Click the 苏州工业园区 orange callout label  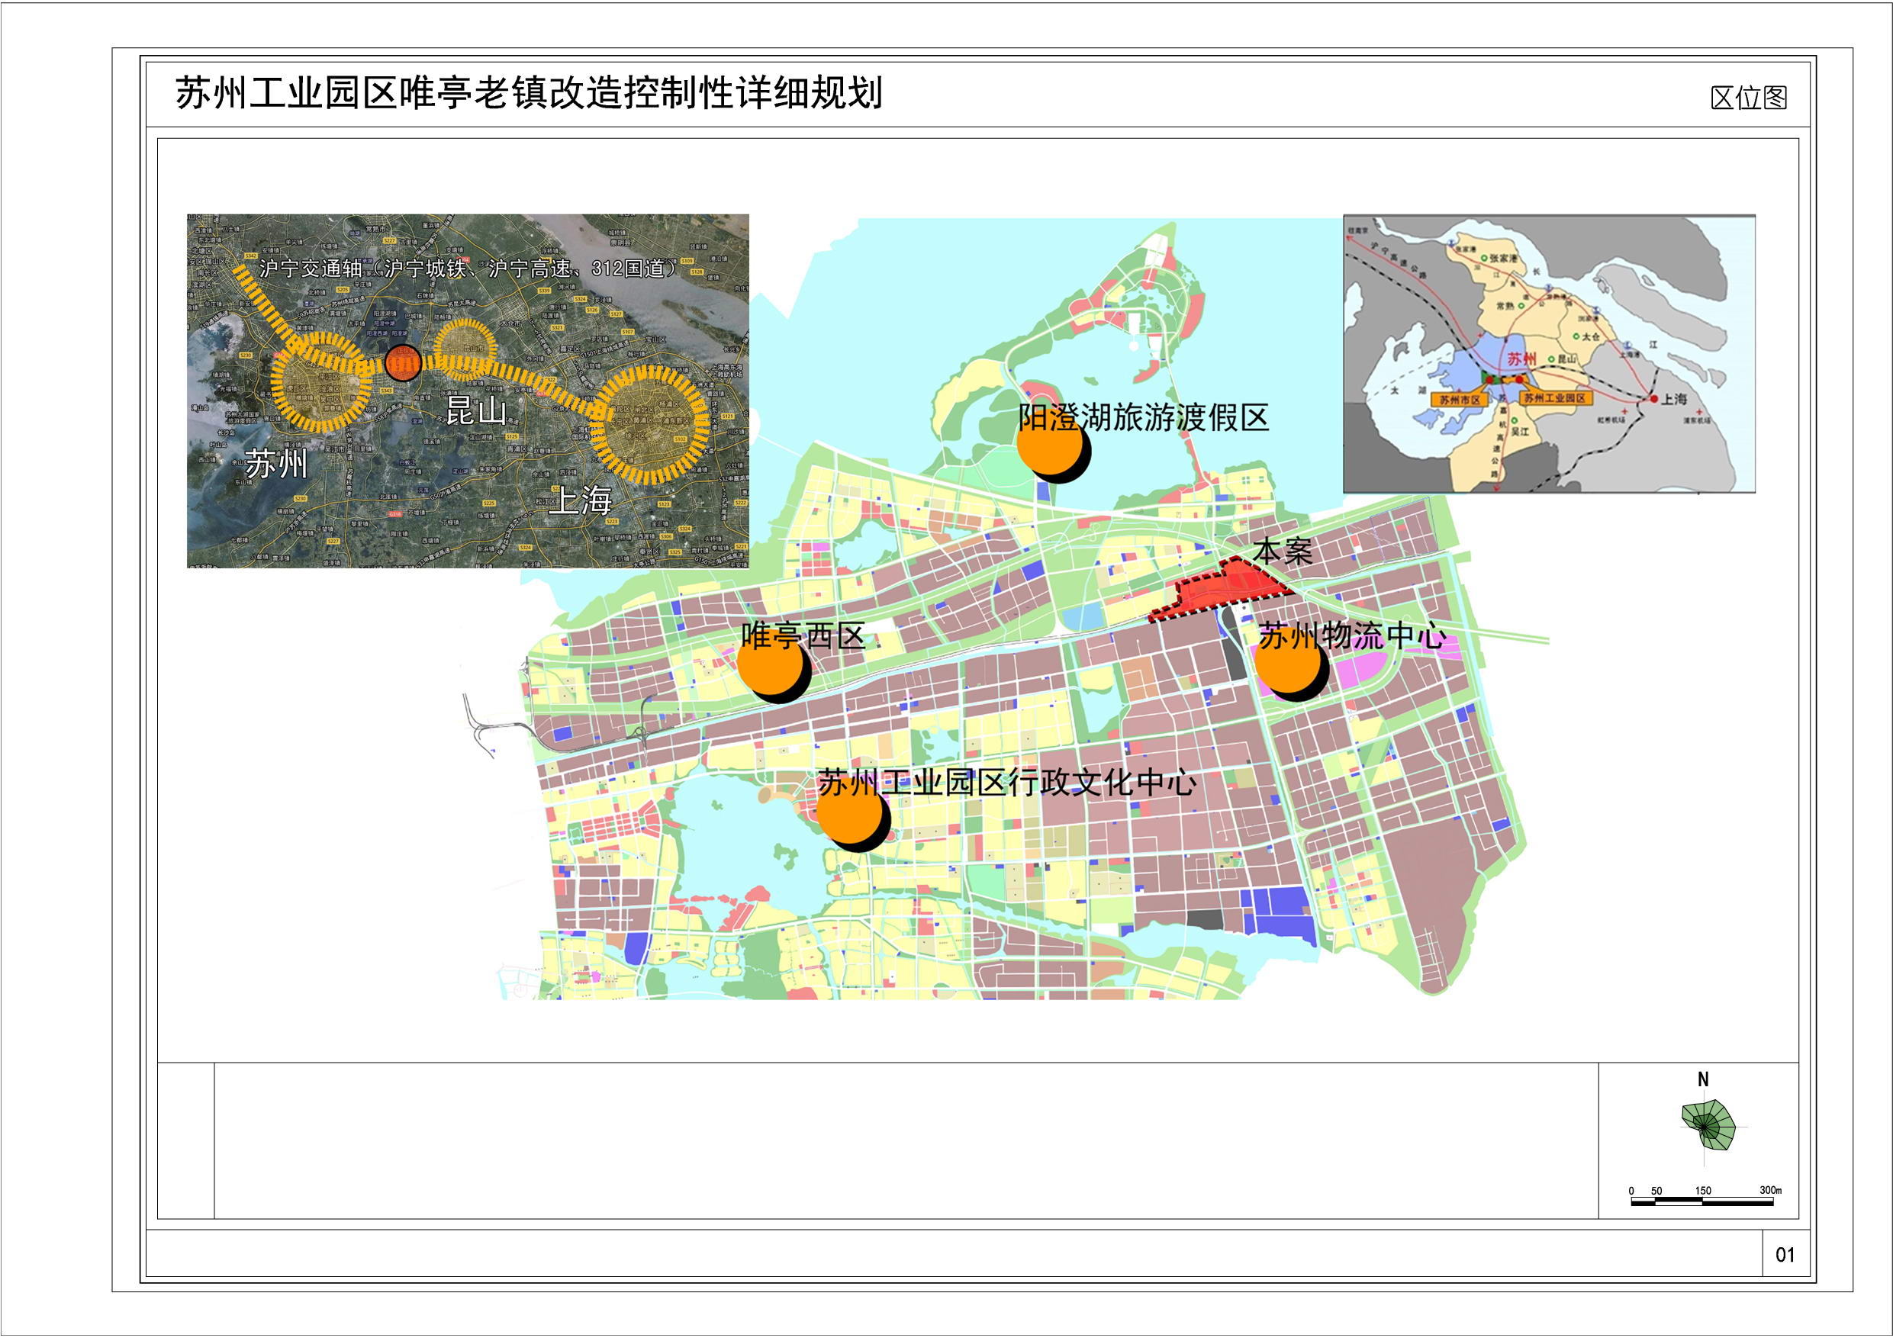[x=1555, y=398]
